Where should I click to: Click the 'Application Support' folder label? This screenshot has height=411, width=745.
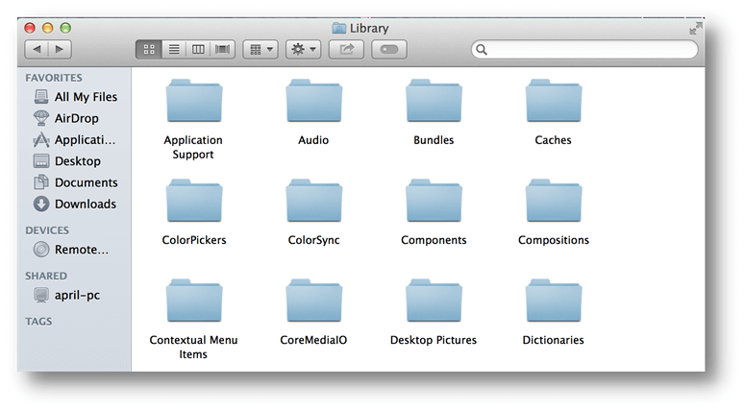(x=193, y=147)
